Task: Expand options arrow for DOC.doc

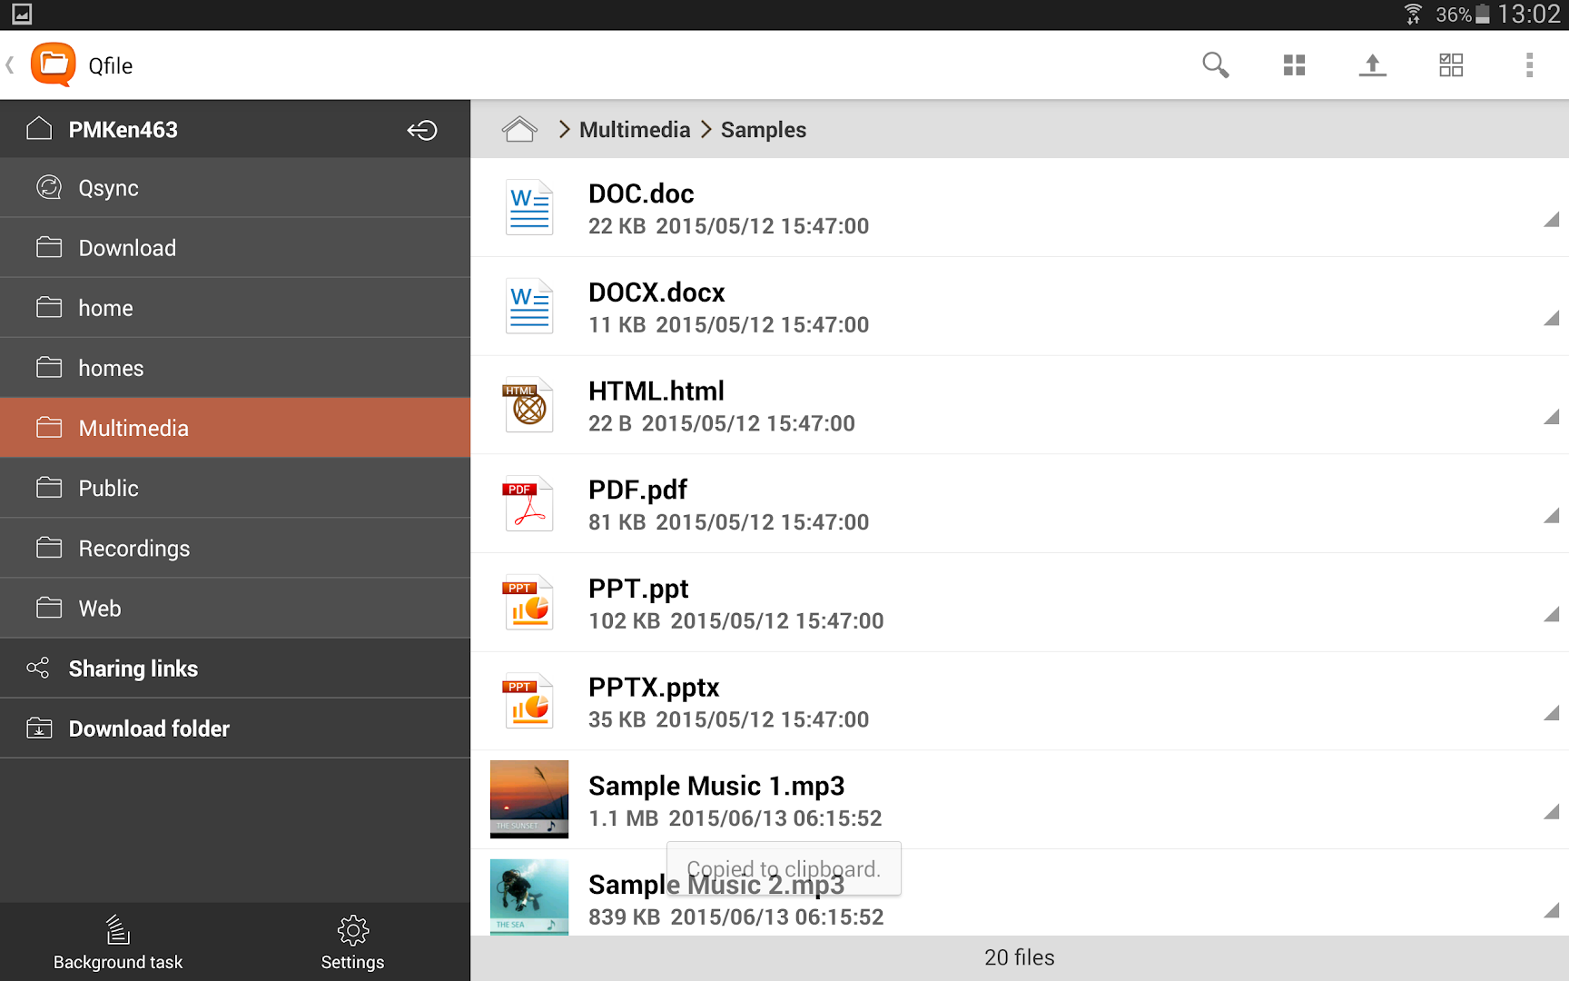Action: click(1551, 220)
